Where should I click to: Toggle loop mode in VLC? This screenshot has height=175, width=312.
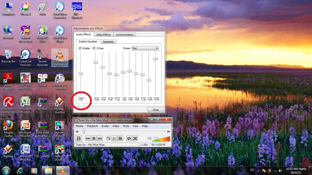coord(129,138)
